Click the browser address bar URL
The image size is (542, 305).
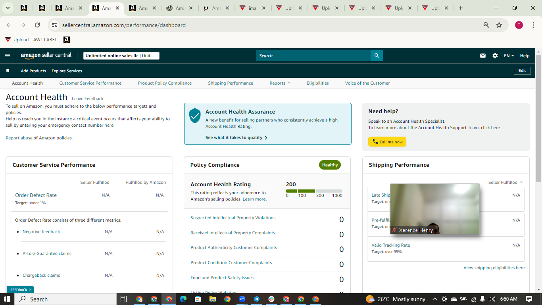(x=124, y=25)
